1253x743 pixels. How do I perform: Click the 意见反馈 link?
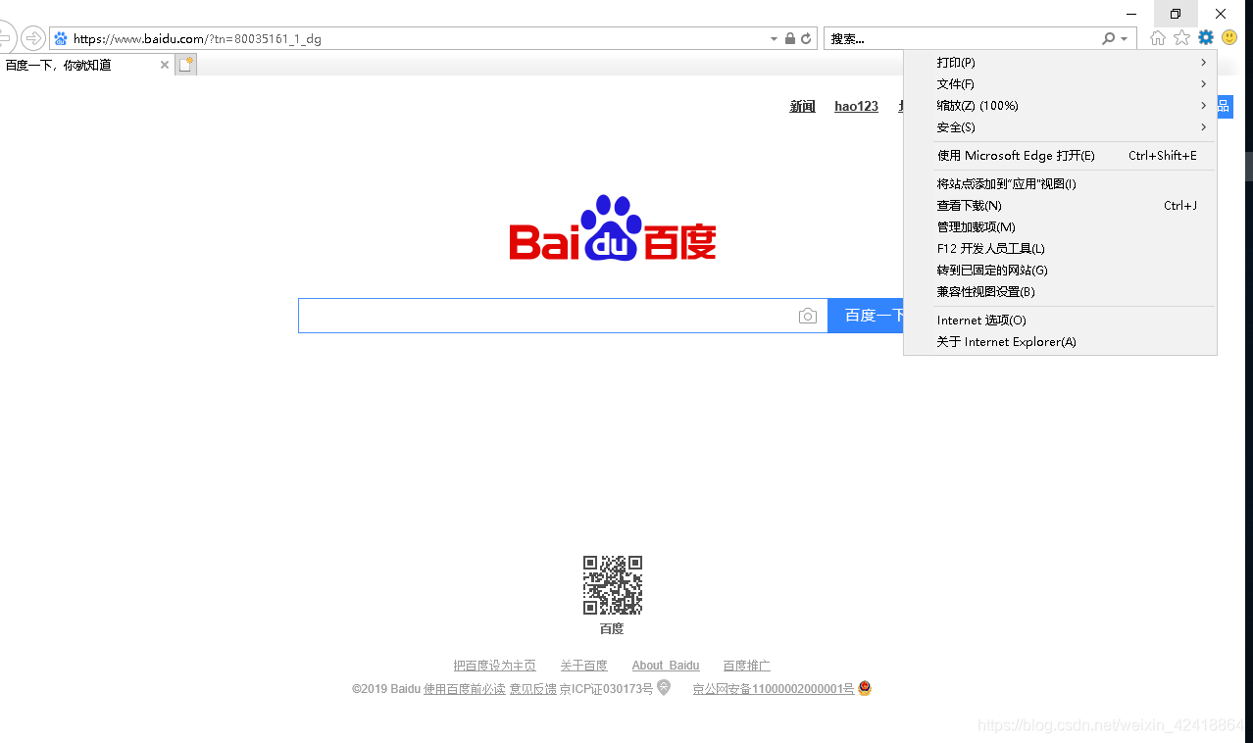pyautogui.click(x=532, y=689)
